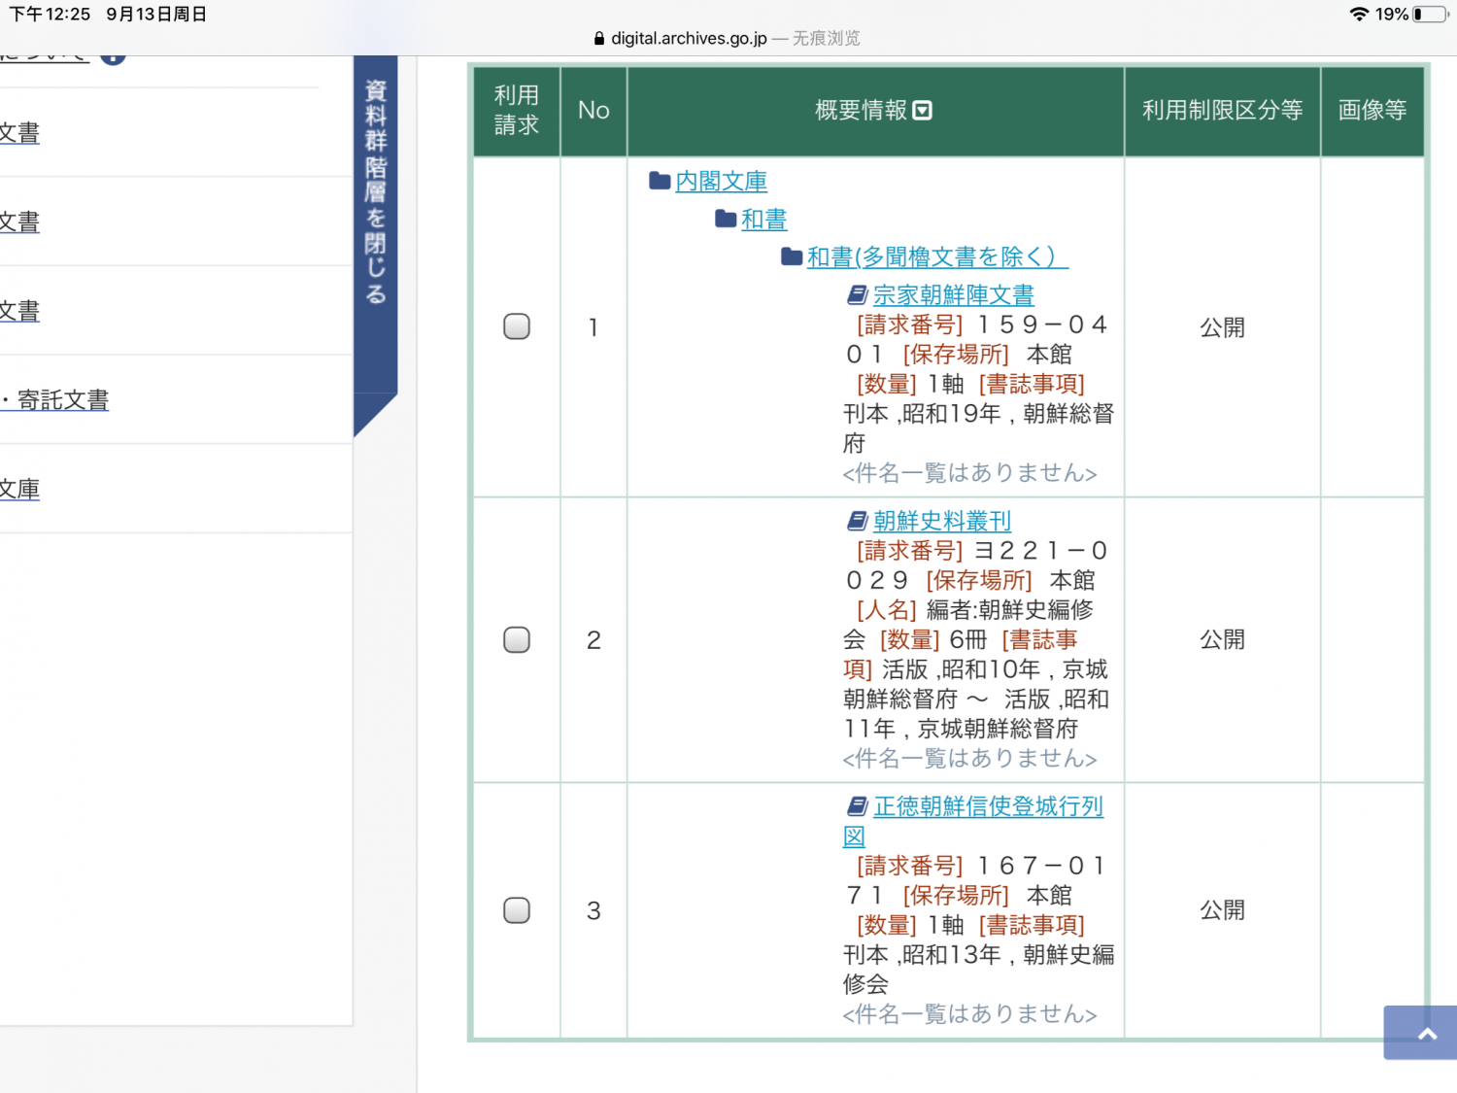Open the 和書 hierarchy link

click(x=763, y=220)
